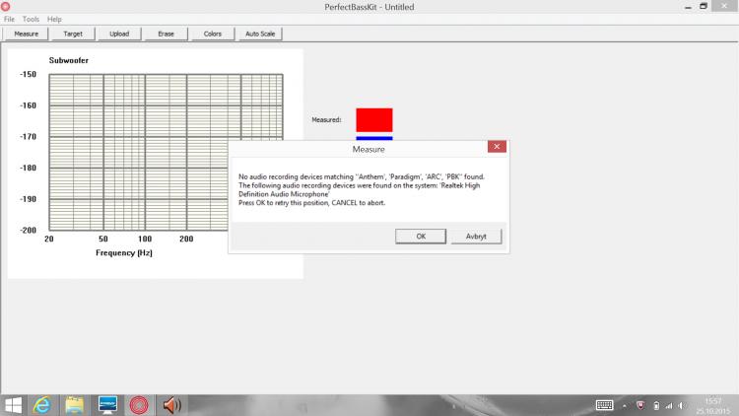
Task: Open the Help menu
Action: (54, 20)
